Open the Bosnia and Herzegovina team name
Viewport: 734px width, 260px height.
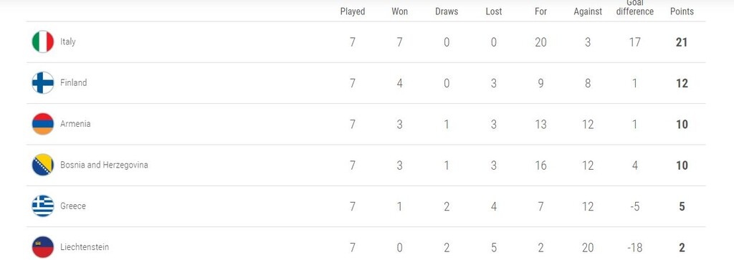coord(104,165)
